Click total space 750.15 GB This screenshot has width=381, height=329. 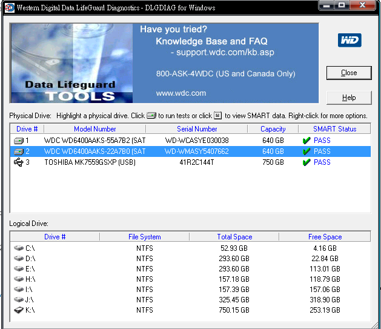coord(234,310)
